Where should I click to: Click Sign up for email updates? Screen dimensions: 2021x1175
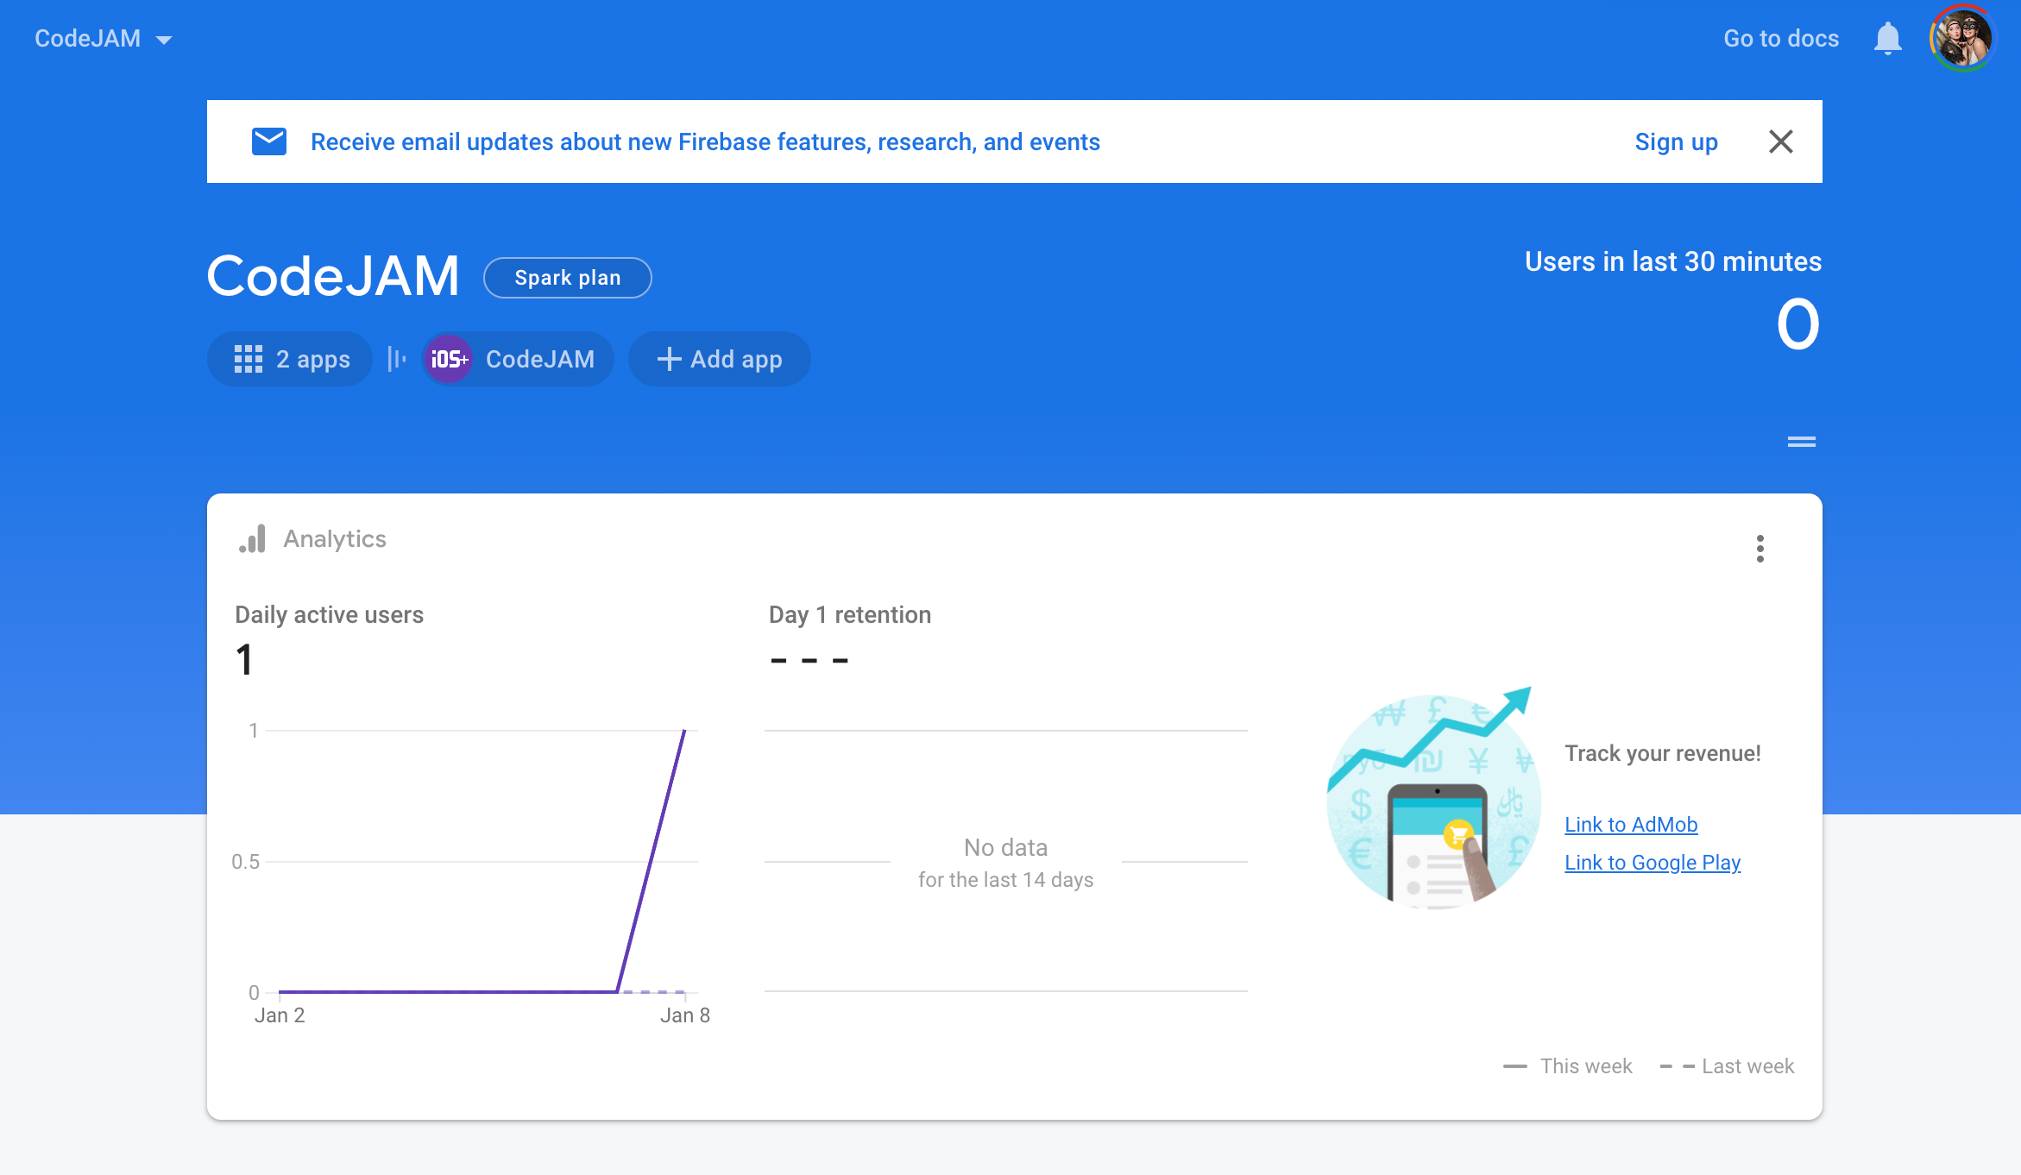tap(1675, 141)
